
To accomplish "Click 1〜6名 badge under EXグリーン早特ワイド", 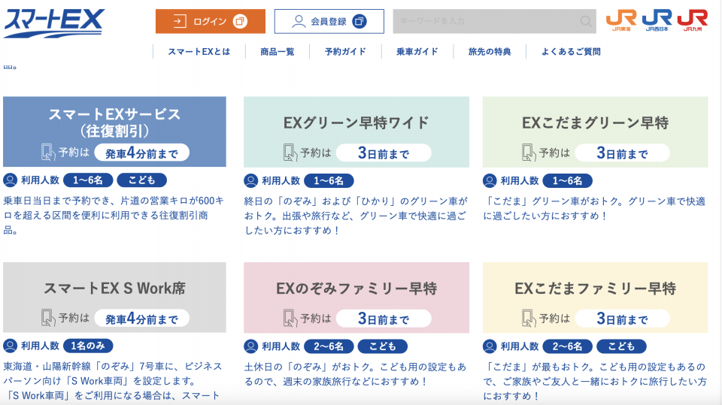I will click(329, 181).
